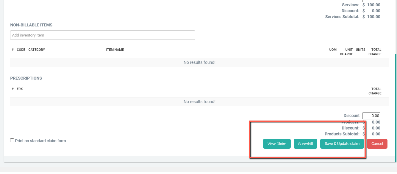Screen dimensions: 397x174
Task: Click the View Claim button
Action: tap(277, 144)
